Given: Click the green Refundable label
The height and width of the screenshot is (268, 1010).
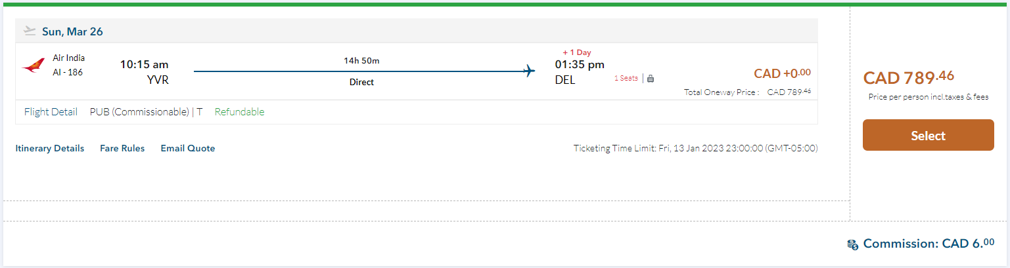Looking at the screenshot, I should pyautogui.click(x=239, y=112).
